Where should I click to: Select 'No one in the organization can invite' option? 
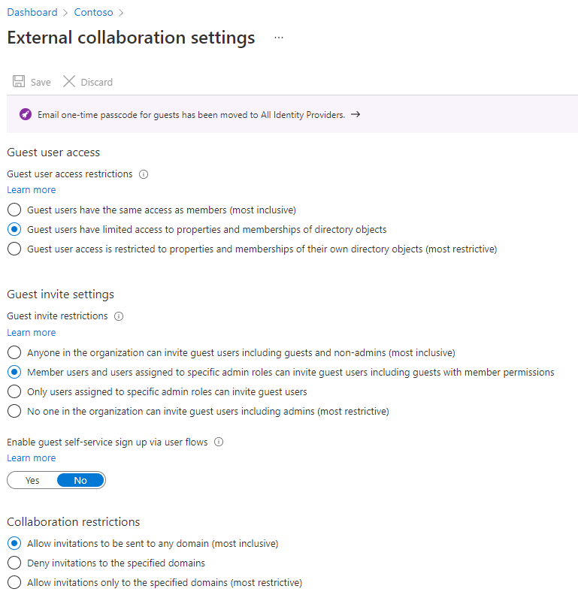(14, 411)
